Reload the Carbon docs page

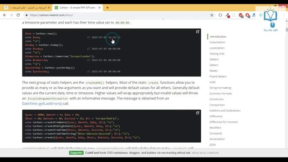tap(18, 15)
